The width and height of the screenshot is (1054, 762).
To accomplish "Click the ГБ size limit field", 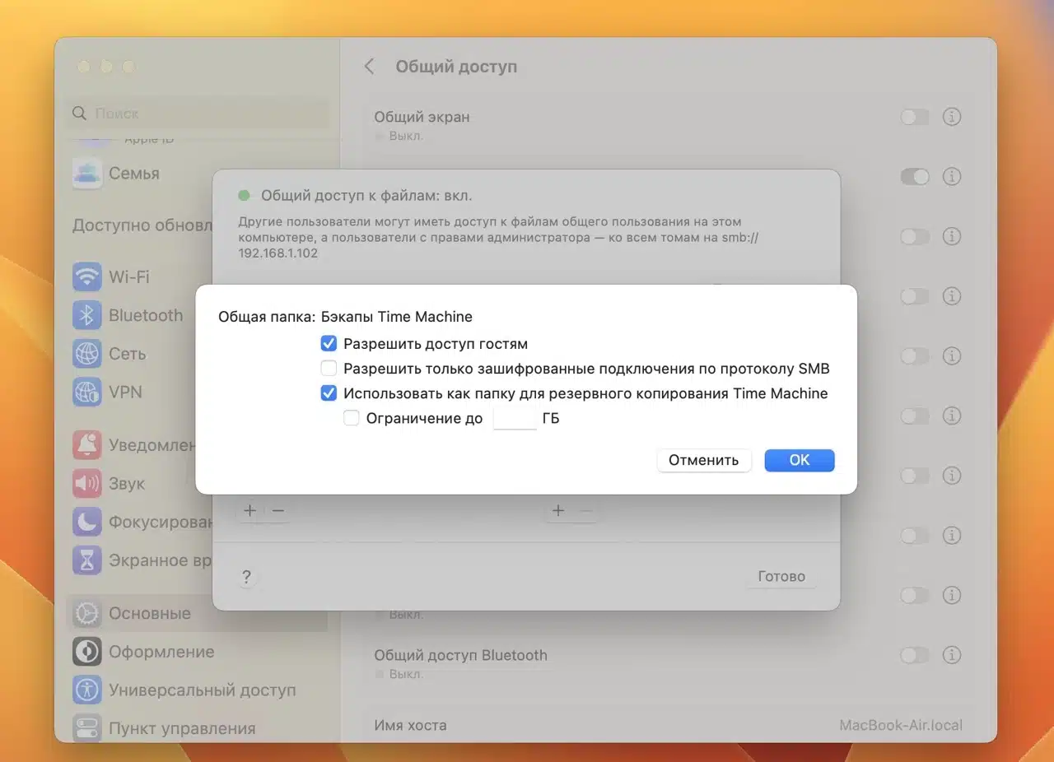I will point(515,419).
